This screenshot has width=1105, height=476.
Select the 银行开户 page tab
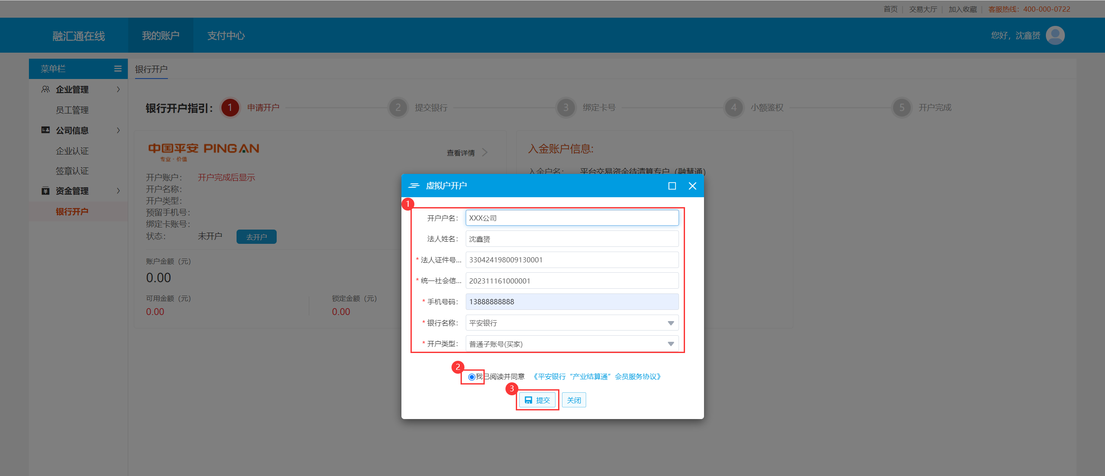(151, 69)
